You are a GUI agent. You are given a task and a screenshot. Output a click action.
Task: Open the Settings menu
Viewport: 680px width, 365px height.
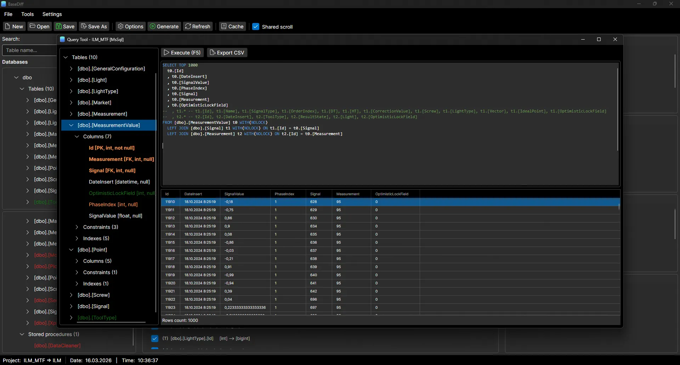pyautogui.click(x=52, y=14)
